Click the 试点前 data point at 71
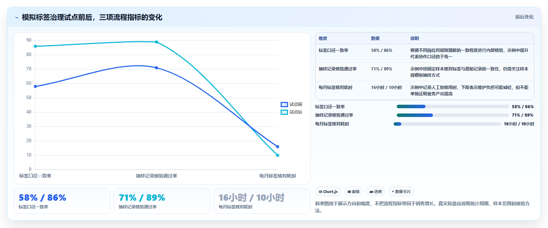Image resolution: width=548 pixels, height=228 pixels. (x=157, y=68)
